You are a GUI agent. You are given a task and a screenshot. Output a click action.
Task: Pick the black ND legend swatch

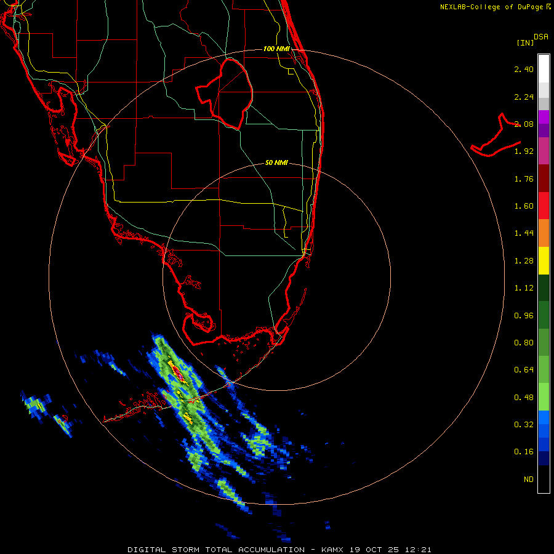(x=544, y=479)
